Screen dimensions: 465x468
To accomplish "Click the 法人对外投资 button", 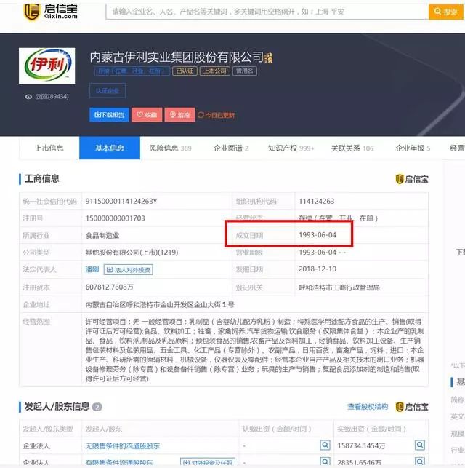I will 129,270.
